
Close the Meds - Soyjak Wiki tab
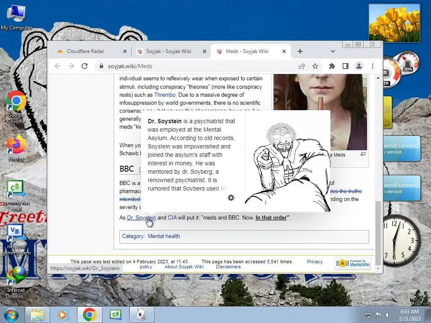coord(284,51)
